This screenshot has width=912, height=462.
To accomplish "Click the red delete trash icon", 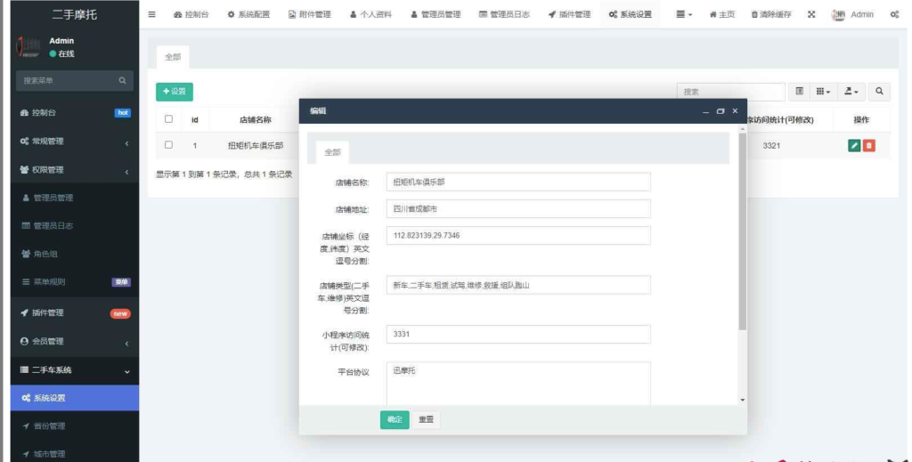I will click(x=869, y=145).
